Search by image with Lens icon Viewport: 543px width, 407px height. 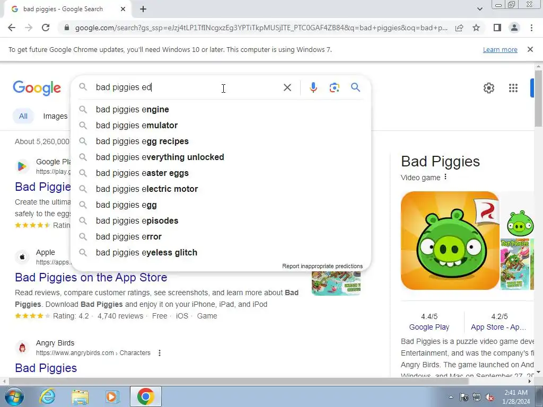click(334, 87)
